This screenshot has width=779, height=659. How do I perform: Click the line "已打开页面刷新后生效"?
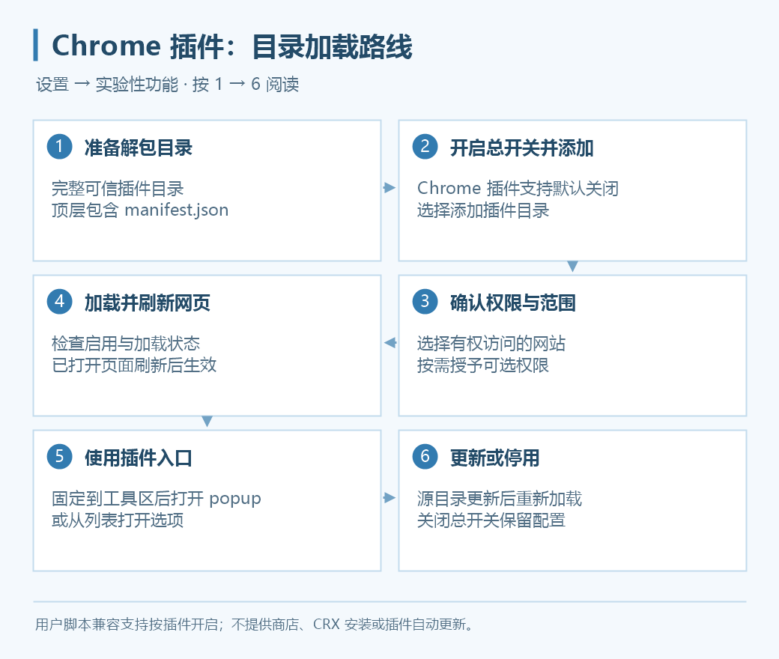tap(134, 365)
